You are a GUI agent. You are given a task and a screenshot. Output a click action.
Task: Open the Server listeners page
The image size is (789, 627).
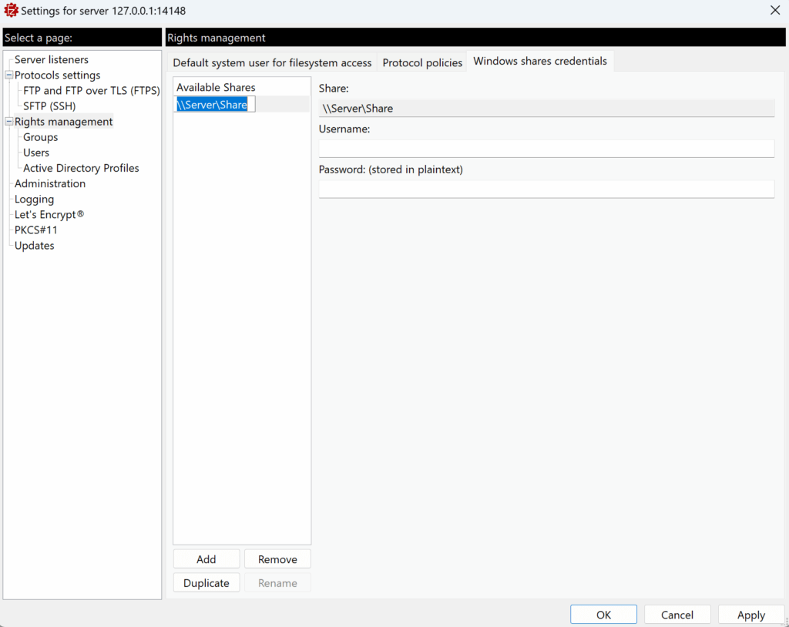click(x=51, y=60)
